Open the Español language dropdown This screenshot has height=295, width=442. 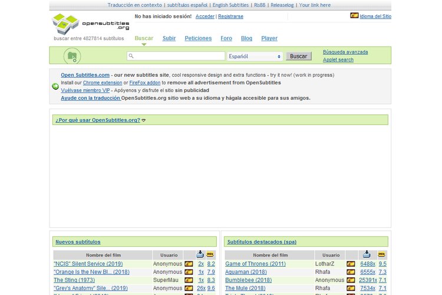point(255,56)
